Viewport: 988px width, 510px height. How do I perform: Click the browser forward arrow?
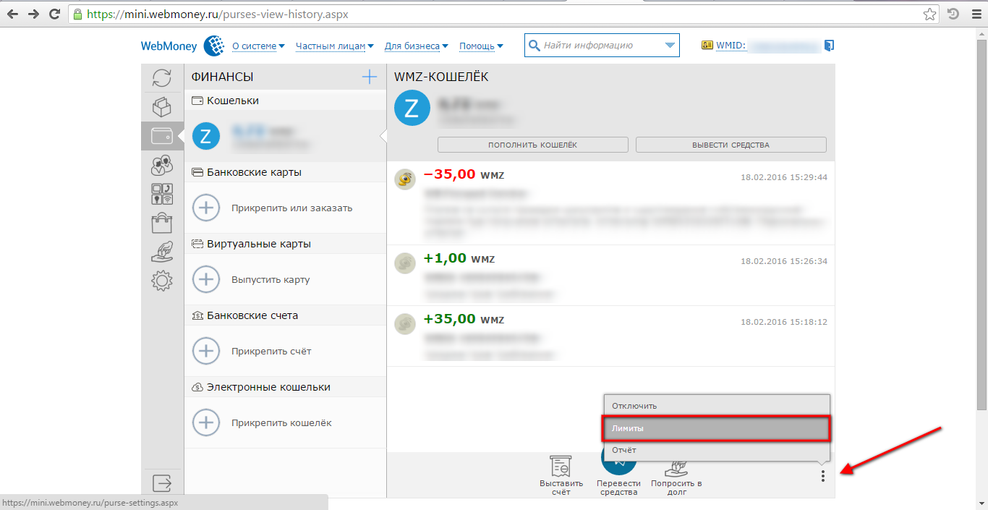click(x=33, y=14)
